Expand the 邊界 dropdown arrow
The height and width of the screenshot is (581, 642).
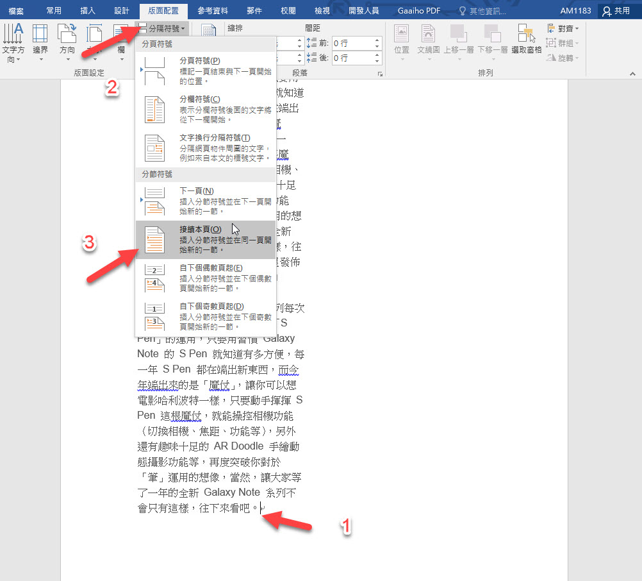(x=40, y=60)
